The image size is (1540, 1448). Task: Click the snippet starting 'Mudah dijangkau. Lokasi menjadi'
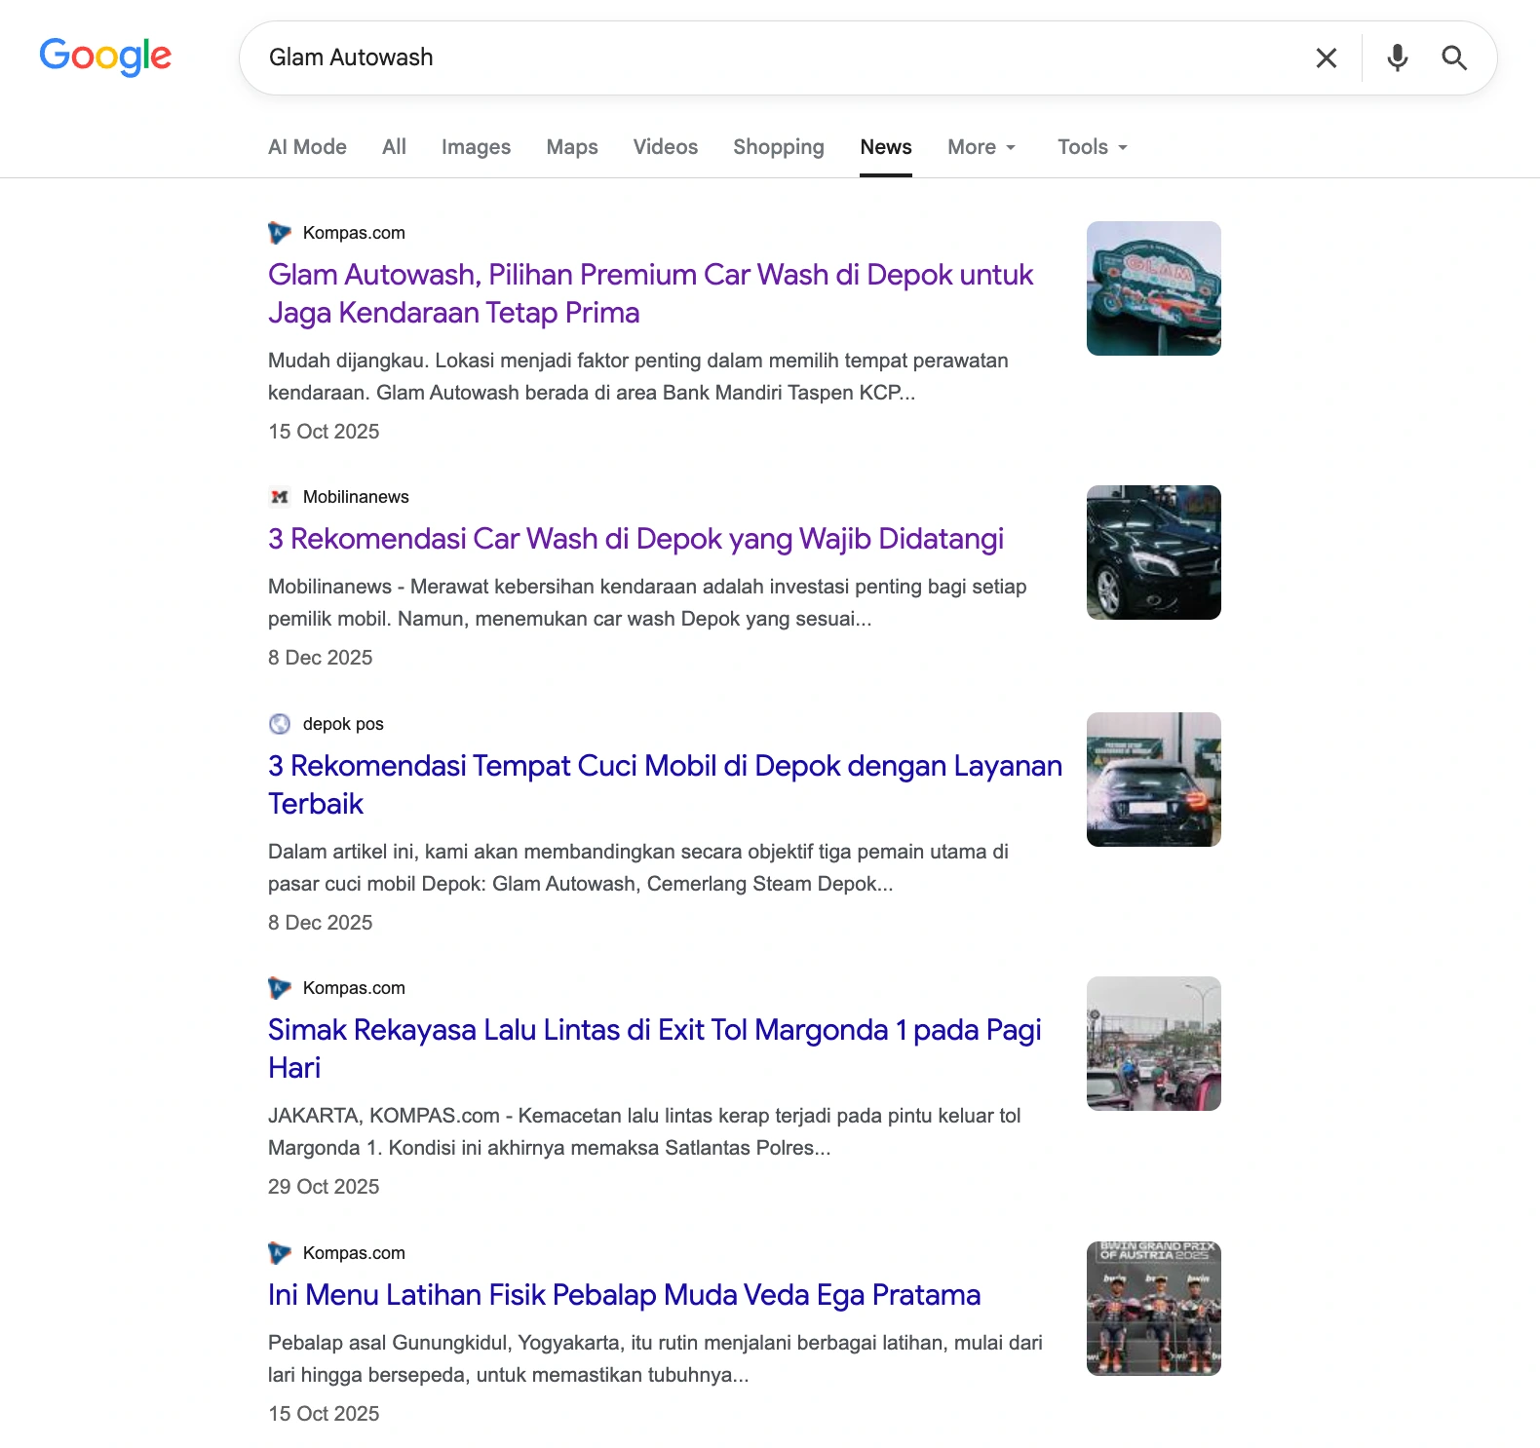638,376
